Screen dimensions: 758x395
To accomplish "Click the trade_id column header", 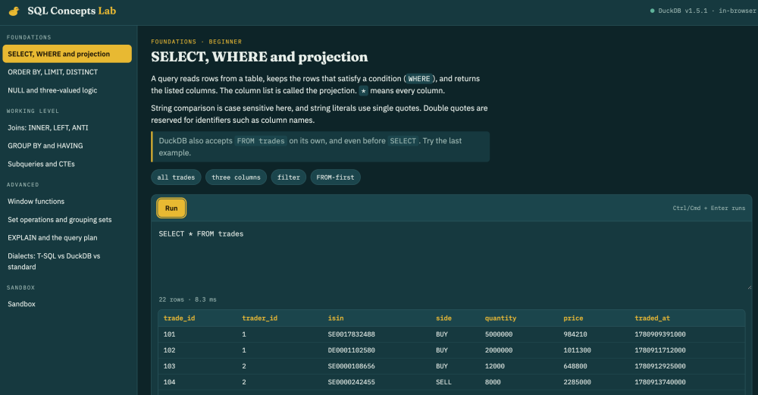I will tap(180, 318).
